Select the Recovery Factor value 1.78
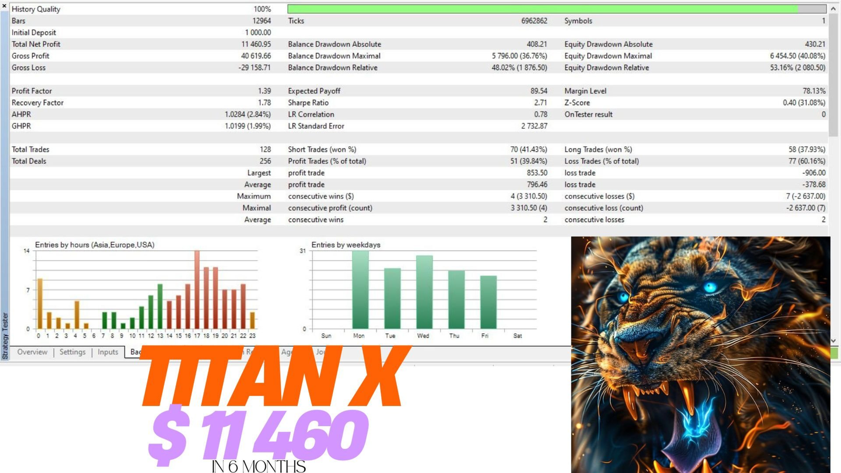Viewport: 841px width, 473px height. (264, 102)
